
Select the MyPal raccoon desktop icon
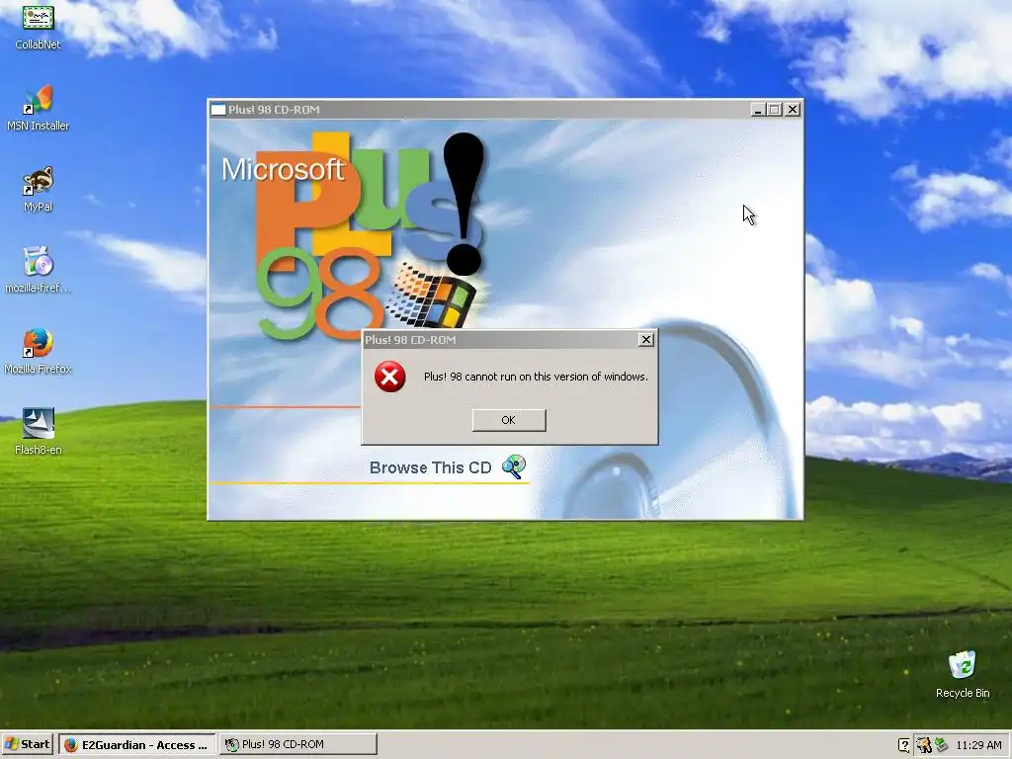click(x=39, y=189)
